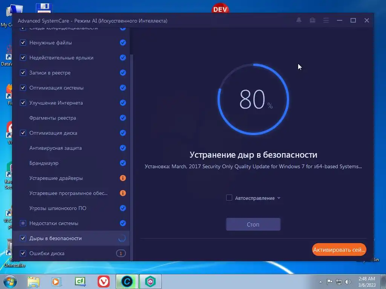Open the toolbox briefcase icon
Image resolution: width=386 pixels, height=289 pixels.
312,20
